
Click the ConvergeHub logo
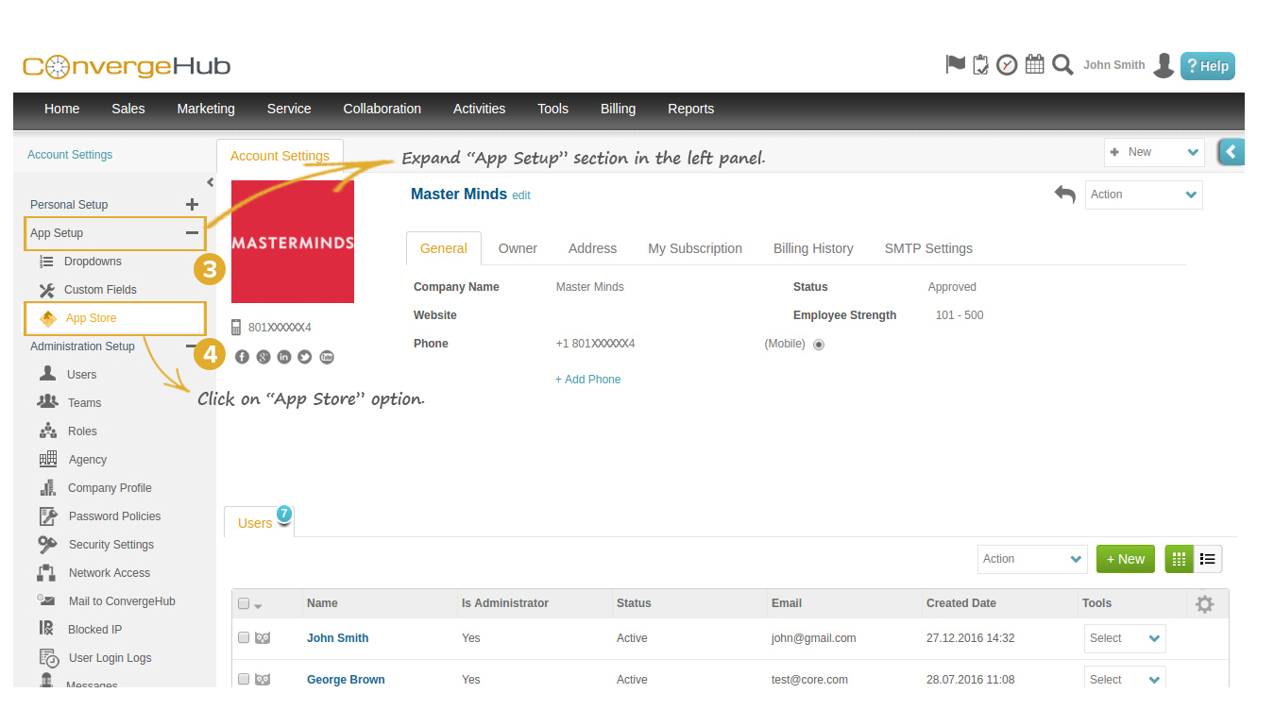[127, 66]
